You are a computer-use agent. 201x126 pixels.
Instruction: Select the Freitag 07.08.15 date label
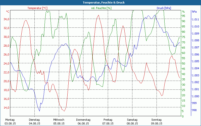[x=108, y=121]
